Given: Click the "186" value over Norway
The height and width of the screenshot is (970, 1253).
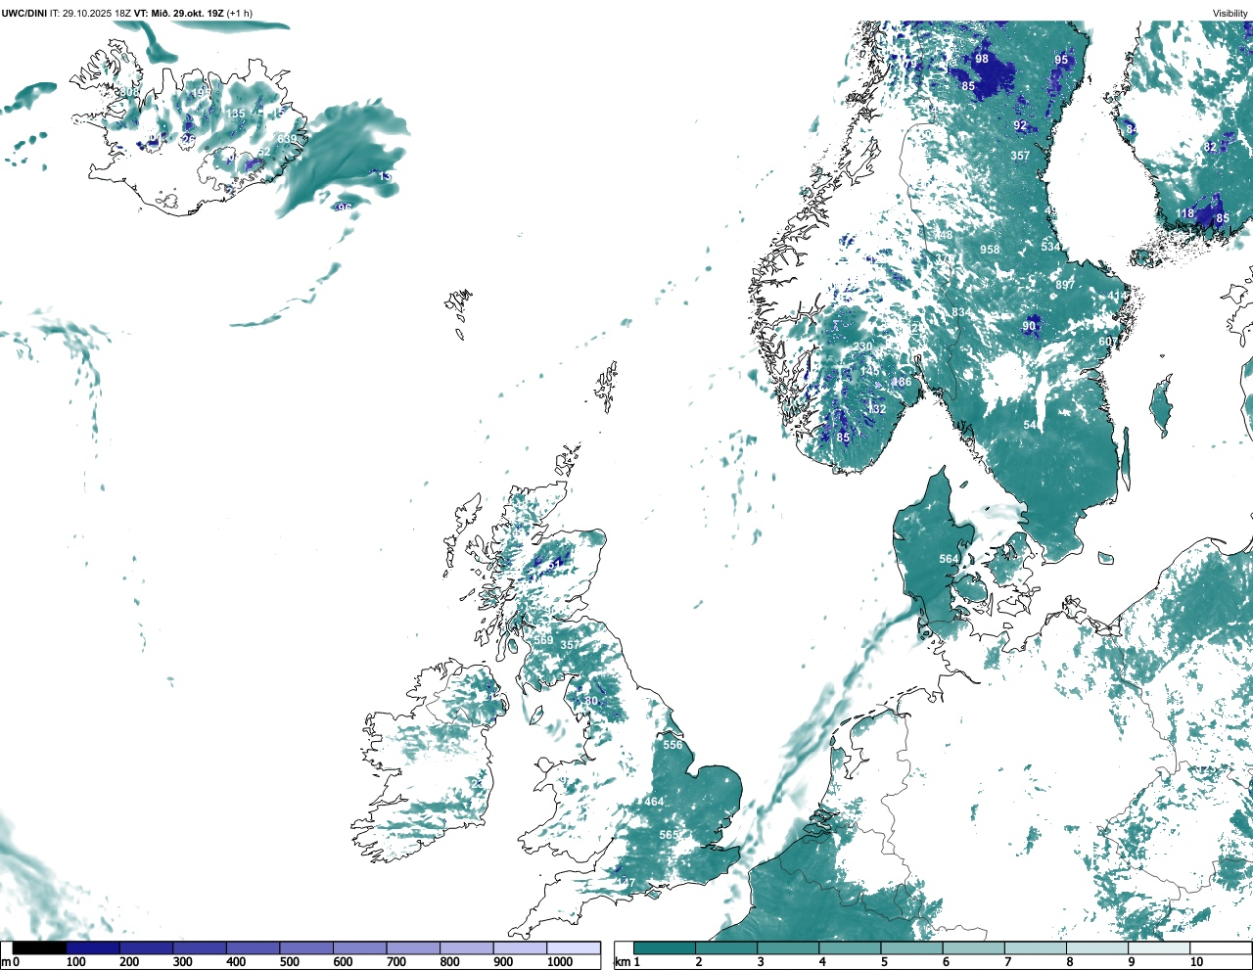Looking at the screenshot, I should coord(901,382).
